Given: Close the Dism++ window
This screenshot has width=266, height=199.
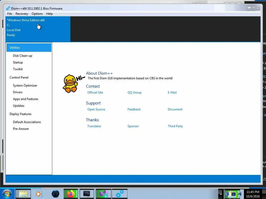Looking at the screenshot, I should coord(258,8).
